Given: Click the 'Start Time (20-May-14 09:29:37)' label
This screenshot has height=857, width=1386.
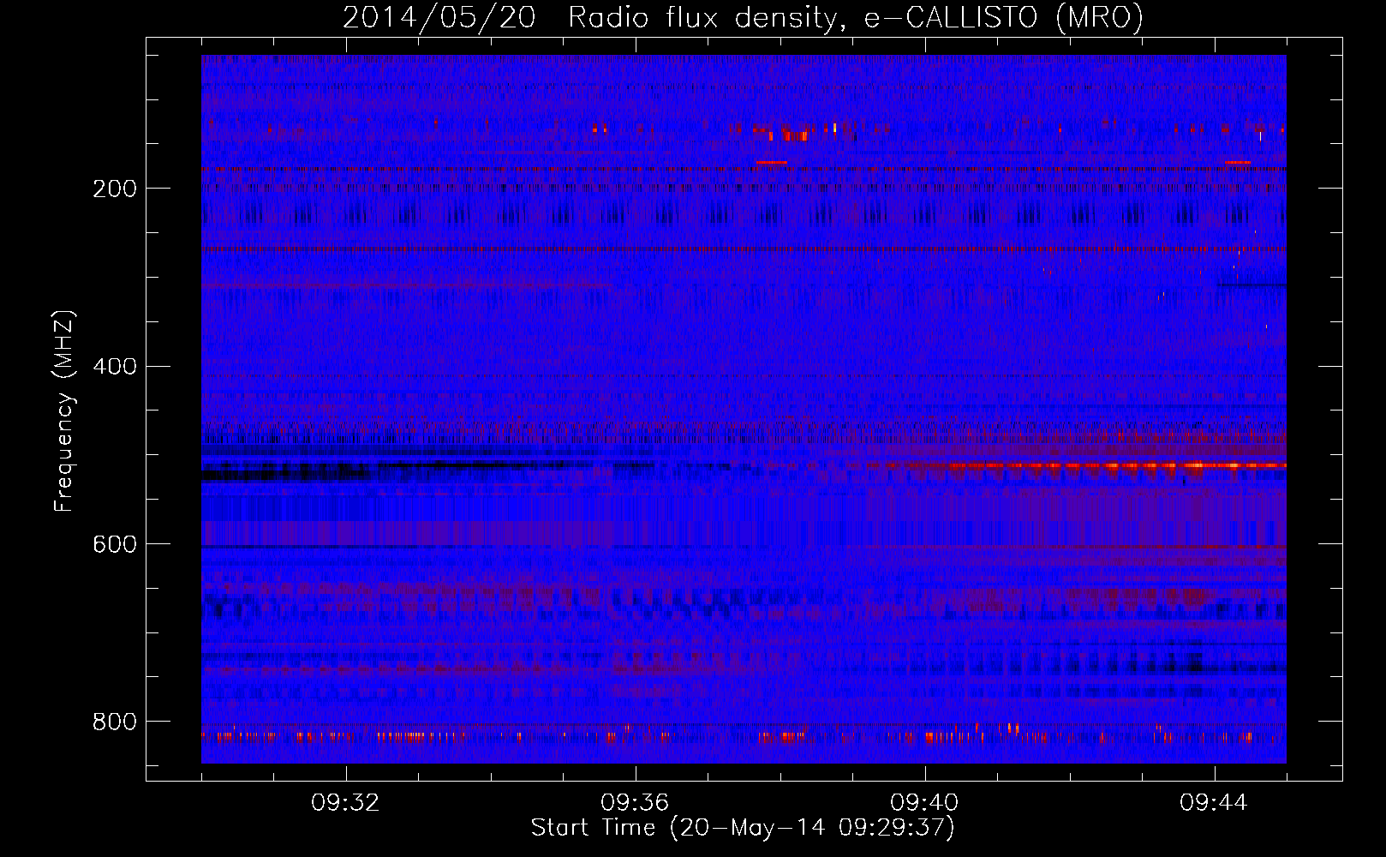Looking at the screenshot, I should coord(743,828).
